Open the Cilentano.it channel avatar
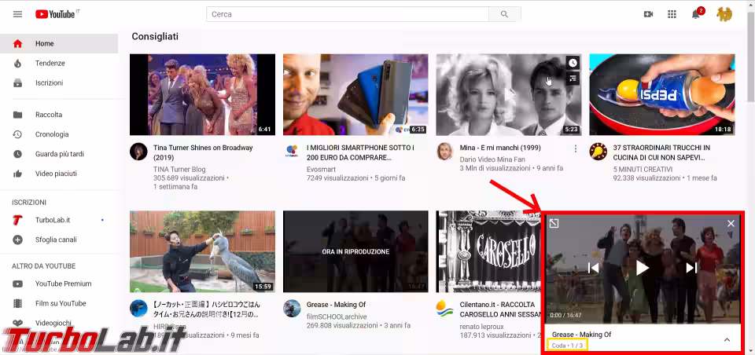This screenshot has width=755, height=355. (445, 309)
